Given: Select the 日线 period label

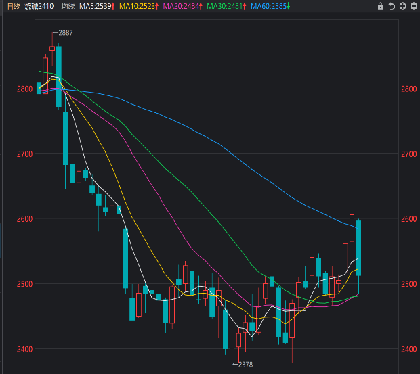Looking at the screenshot, I should [14, 6].
